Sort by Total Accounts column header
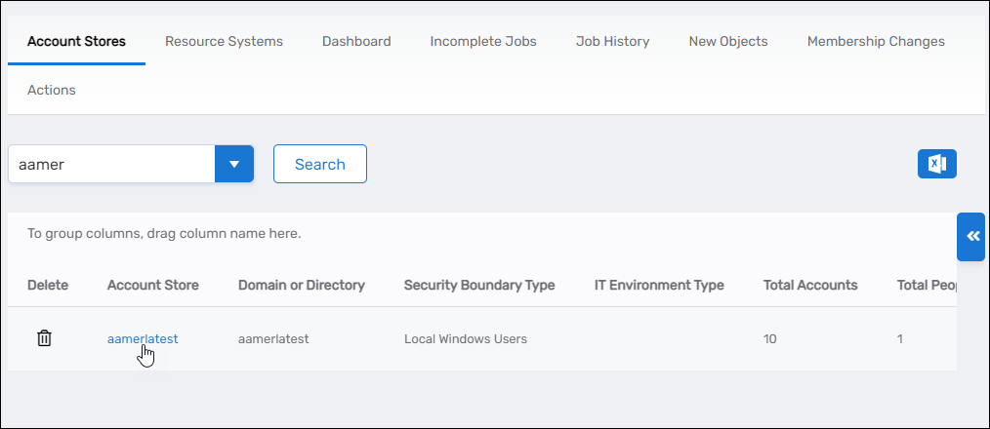The width and height of the screenshot is (990, 429). click(810, 285)
